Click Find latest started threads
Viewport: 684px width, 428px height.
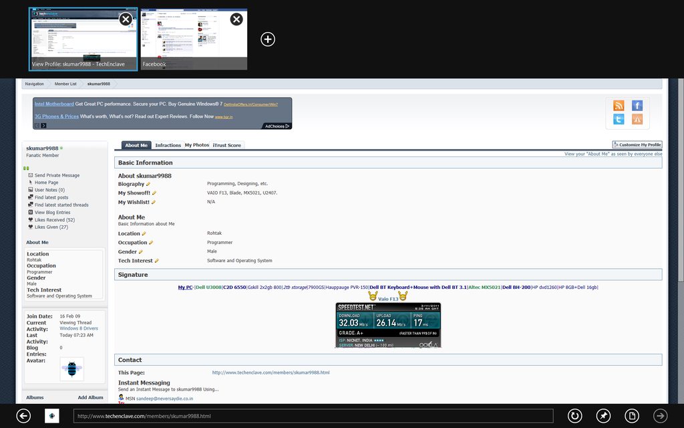point(61,205)
